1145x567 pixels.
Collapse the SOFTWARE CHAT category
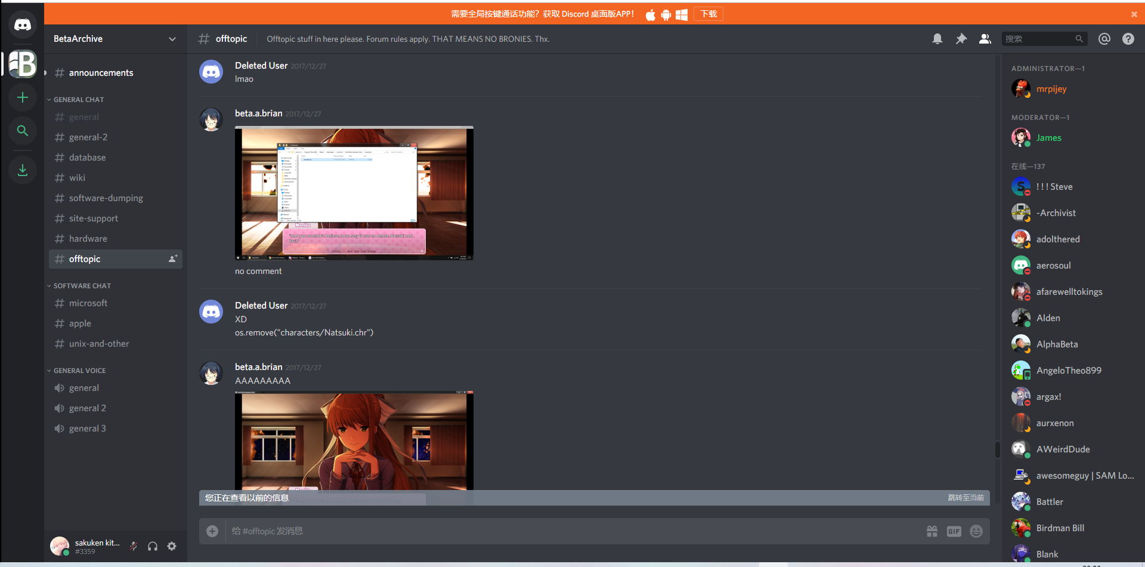(82, 286)
